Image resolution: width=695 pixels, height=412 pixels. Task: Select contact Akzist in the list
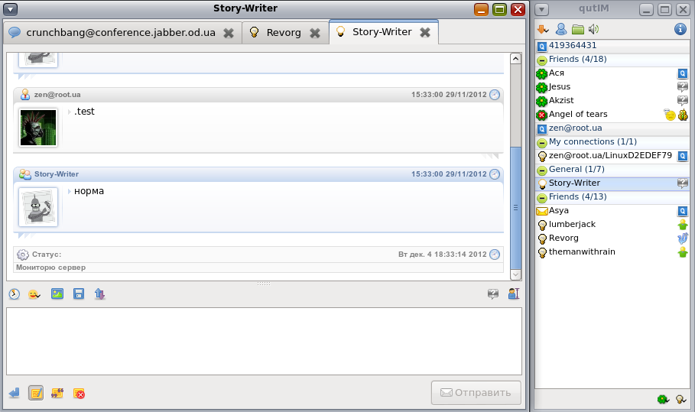coord(612,101)
